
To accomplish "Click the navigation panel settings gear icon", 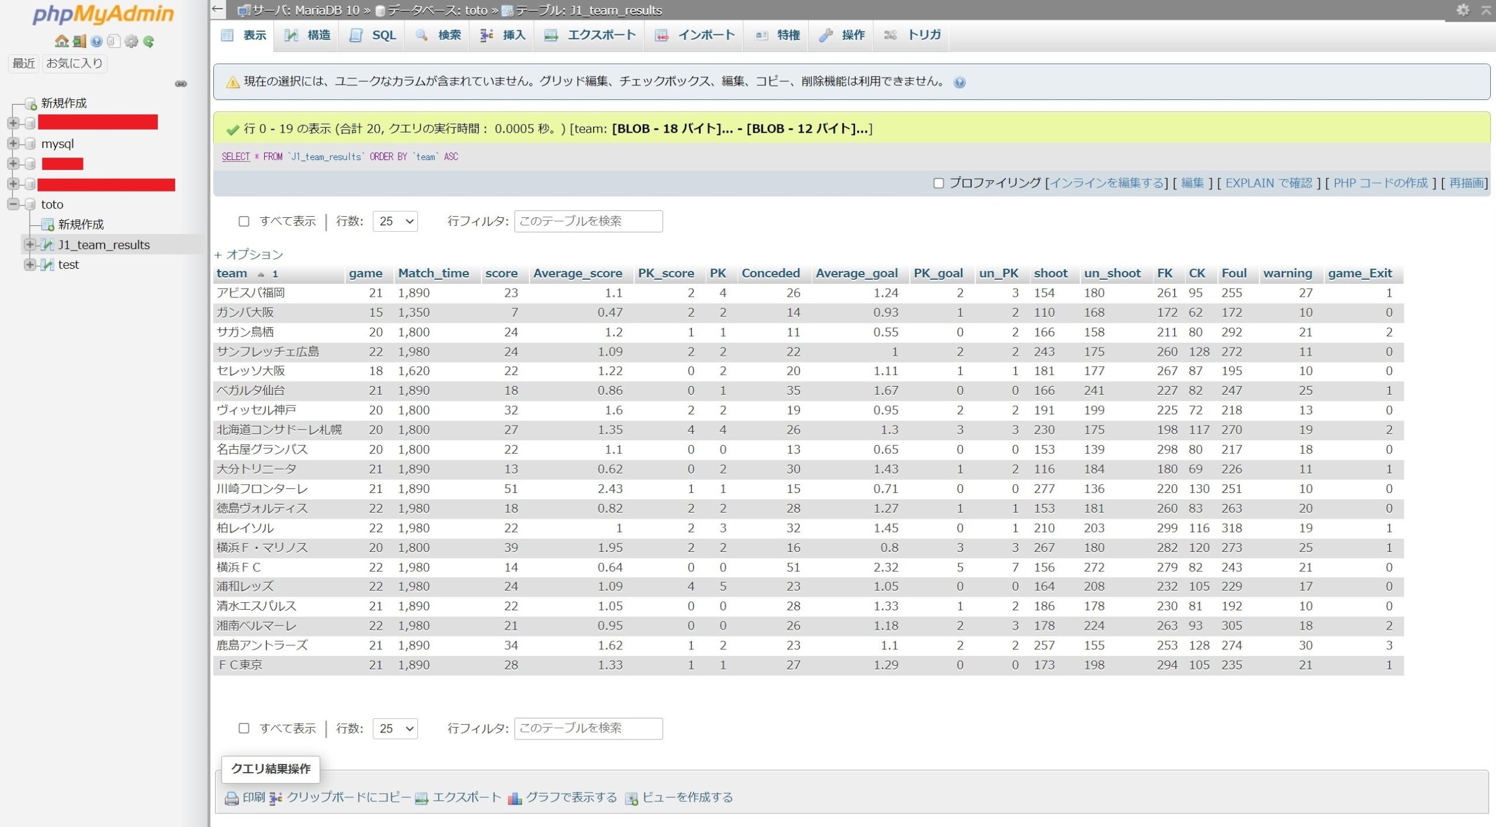I will [131, 41].
